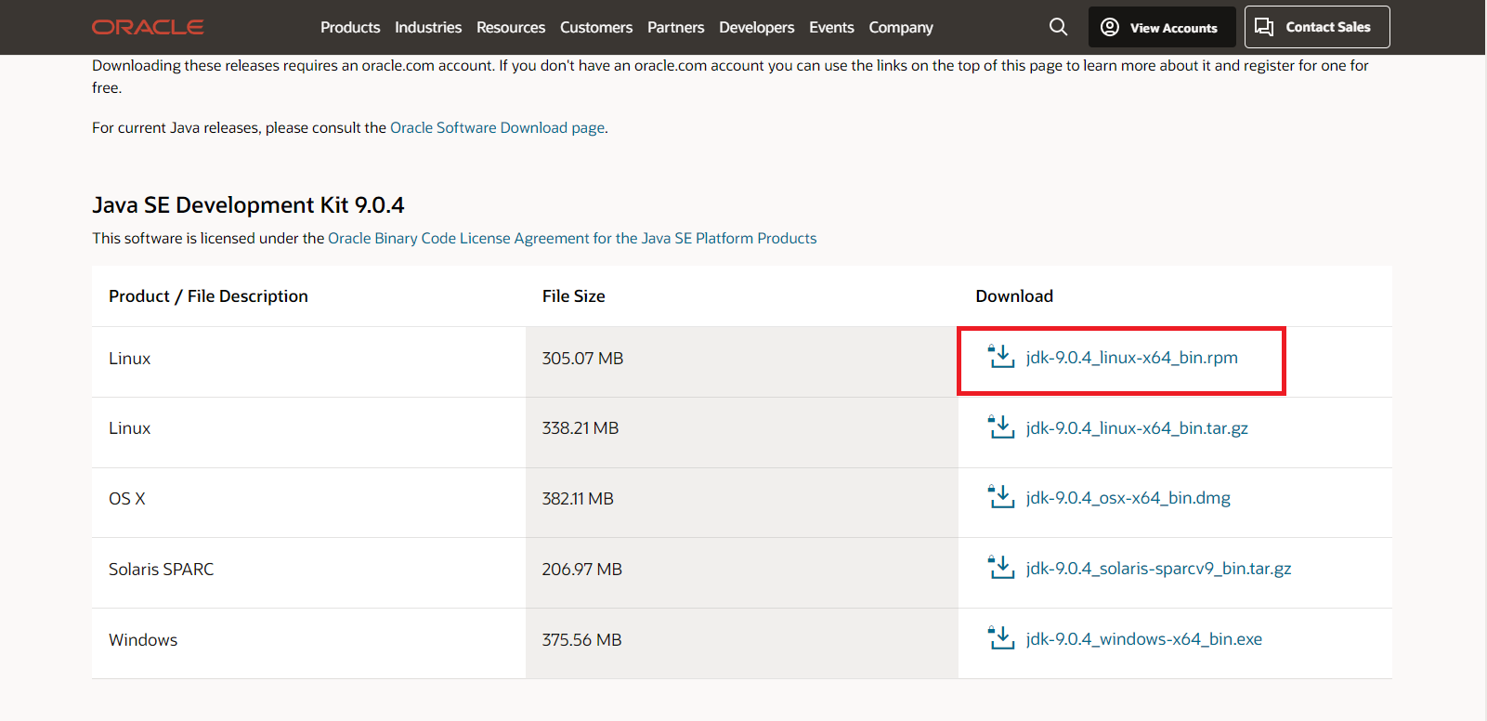Click the View Accounts button

click(1162, 27)
